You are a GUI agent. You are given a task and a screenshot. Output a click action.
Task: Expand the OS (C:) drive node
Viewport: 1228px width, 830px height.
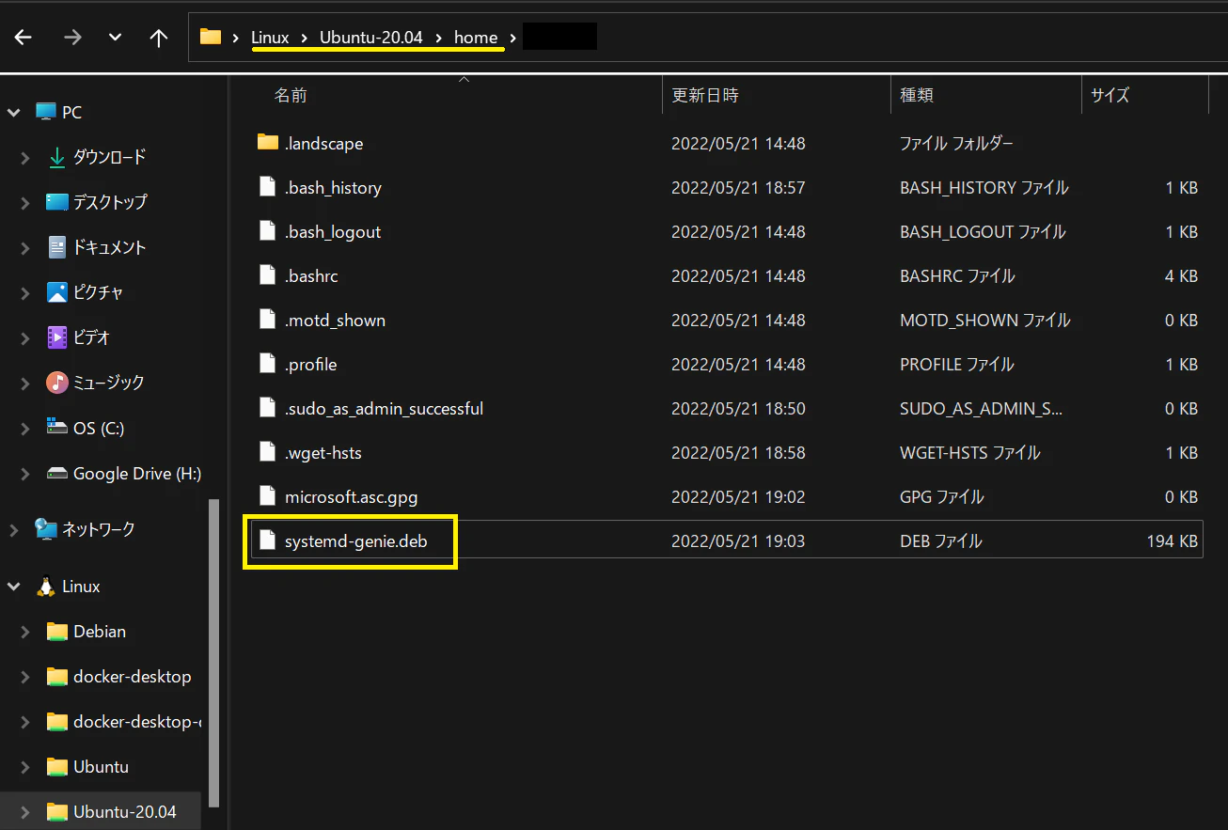click(25, 429)
